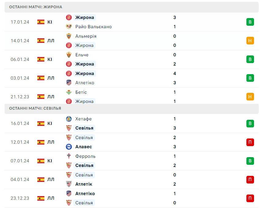Screen dimensions: 262x208
Task: Click the Rayo Vallecano club crest
Action: click(x=69, y=27)
